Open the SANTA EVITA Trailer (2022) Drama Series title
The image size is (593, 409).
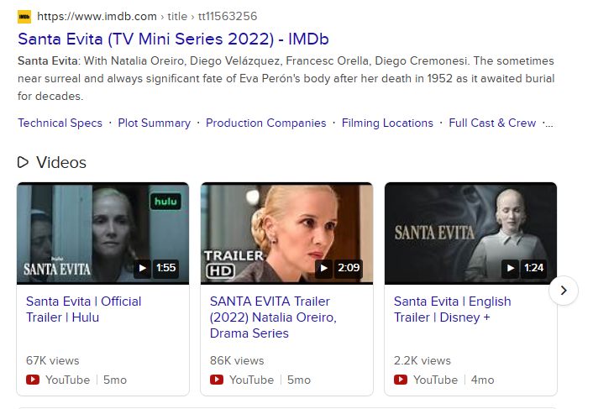(x=273, y=317)
